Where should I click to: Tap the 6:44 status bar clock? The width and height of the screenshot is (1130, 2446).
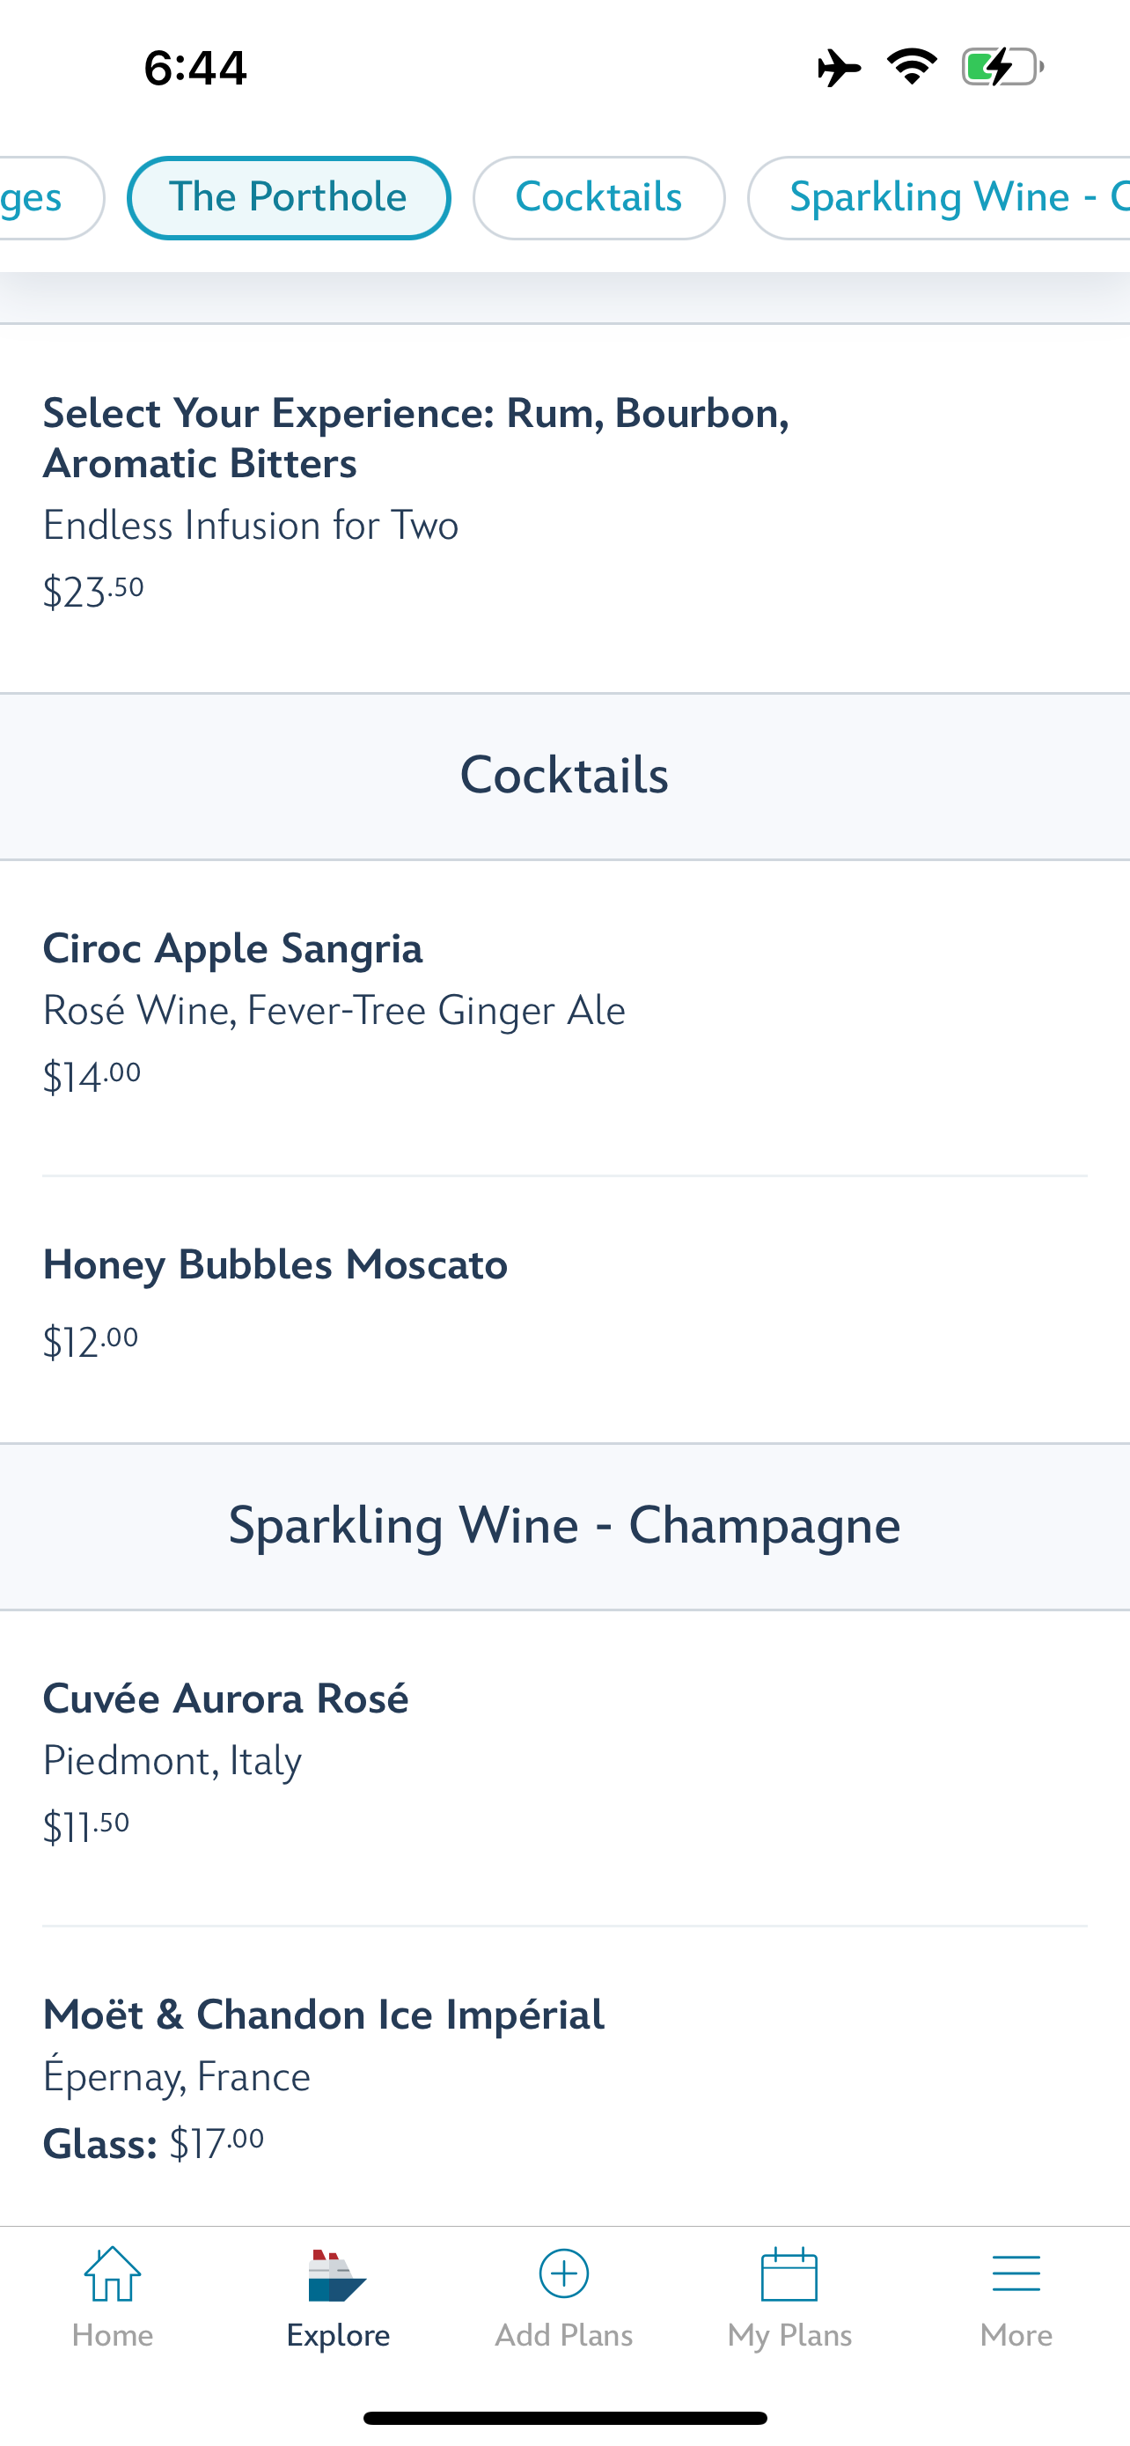pyautogui.click(x=195, y=69)
